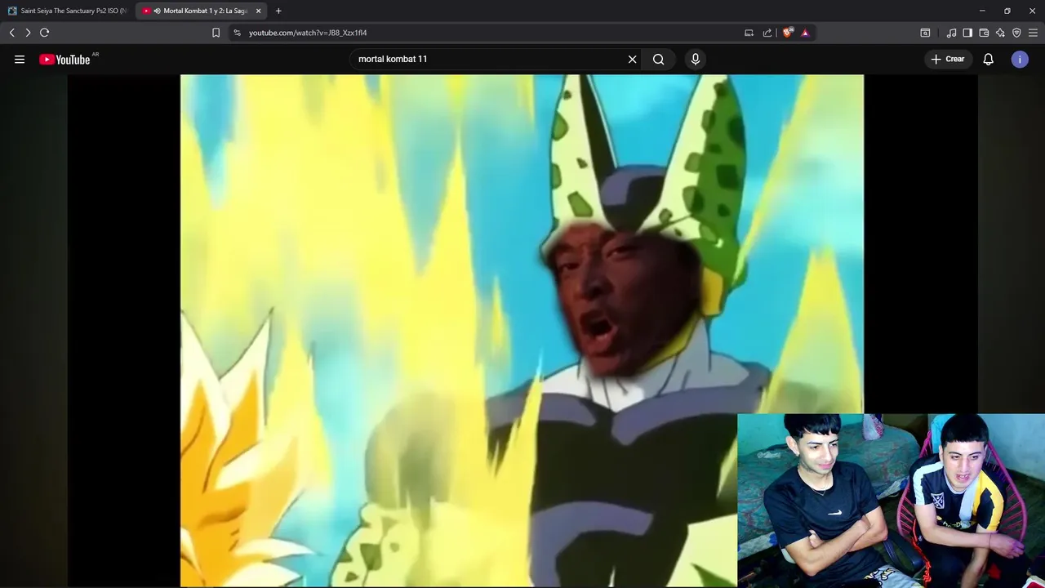Viewport: 1045px width, 588px height.
Task: Close the Mortal Kombat tab
Action: click(258, 11)
